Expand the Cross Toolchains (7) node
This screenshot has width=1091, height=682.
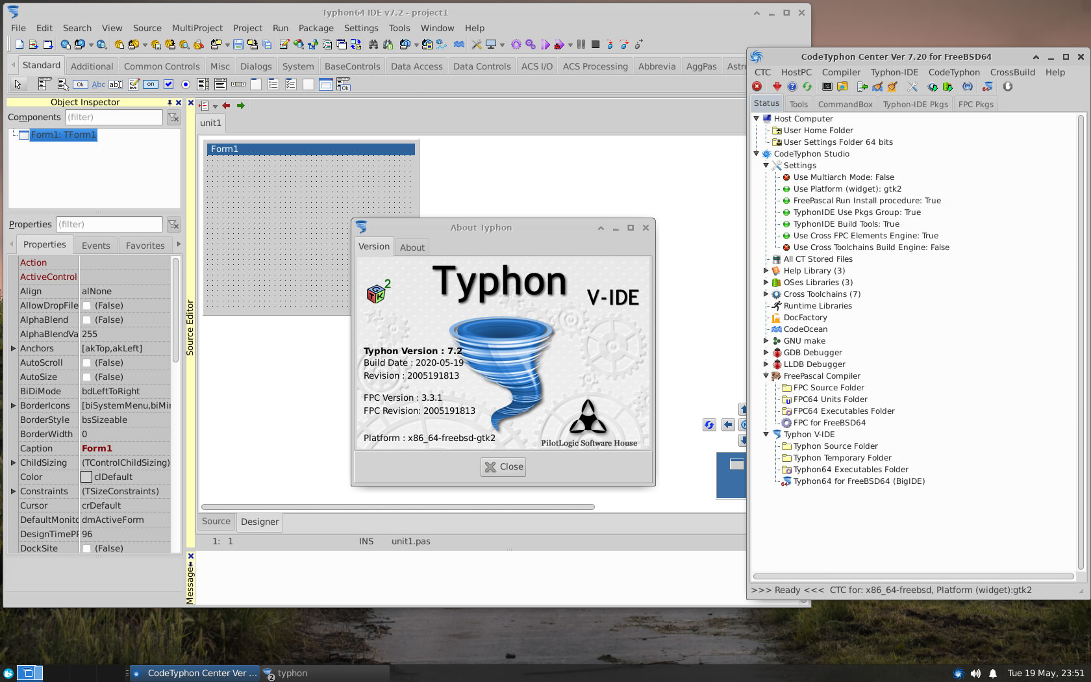[x=766, y=294]
